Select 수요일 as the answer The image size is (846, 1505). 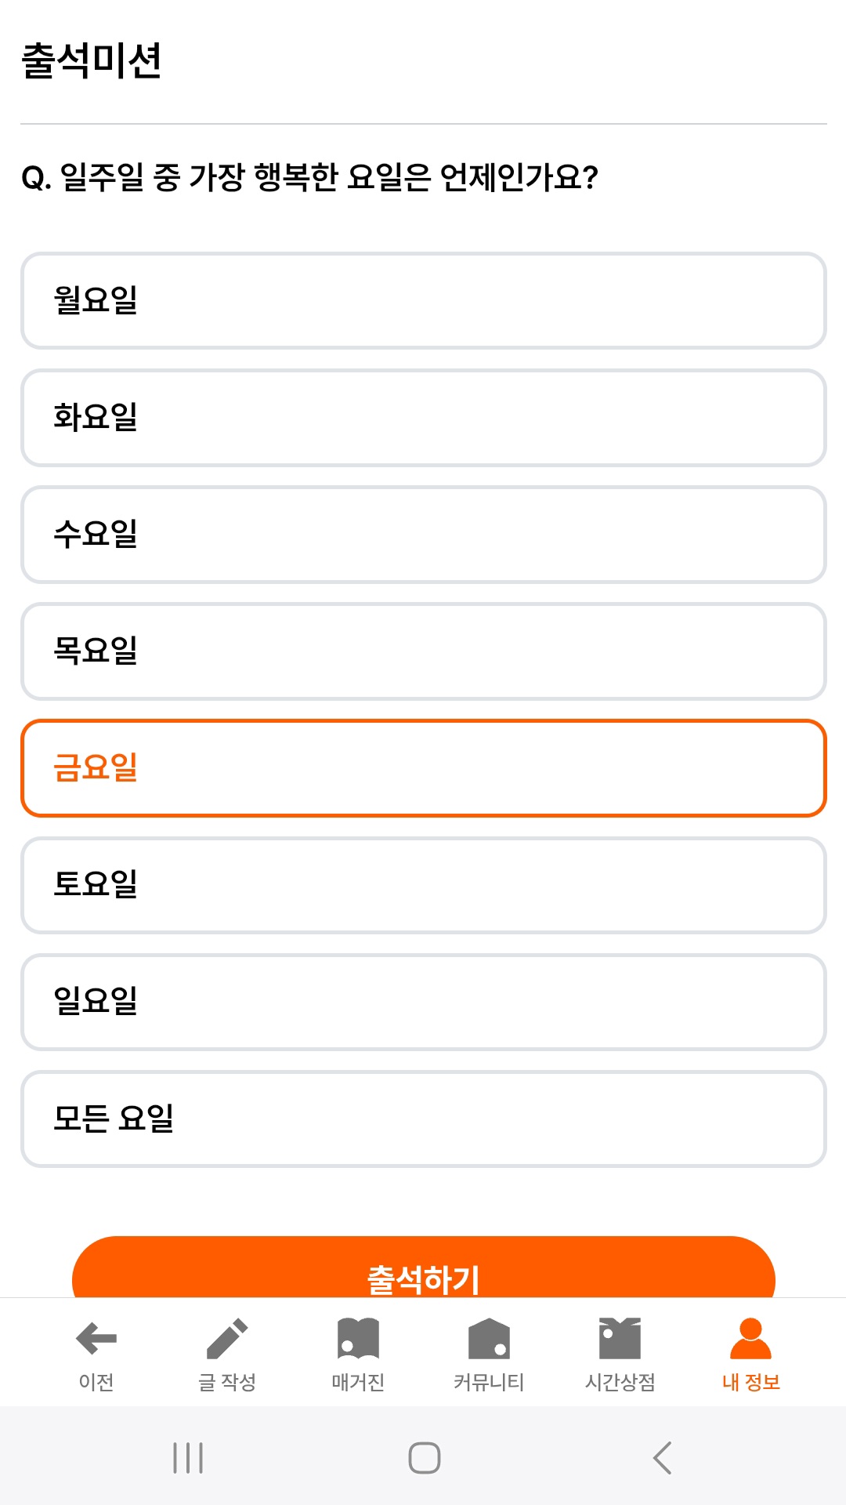[424, 535]
